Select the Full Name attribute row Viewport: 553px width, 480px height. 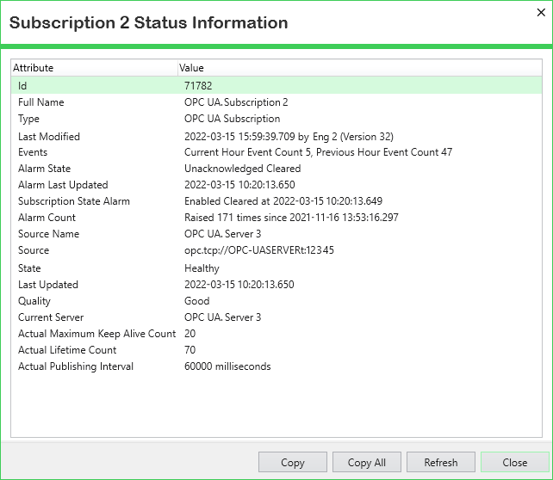[x=41, y=102]
